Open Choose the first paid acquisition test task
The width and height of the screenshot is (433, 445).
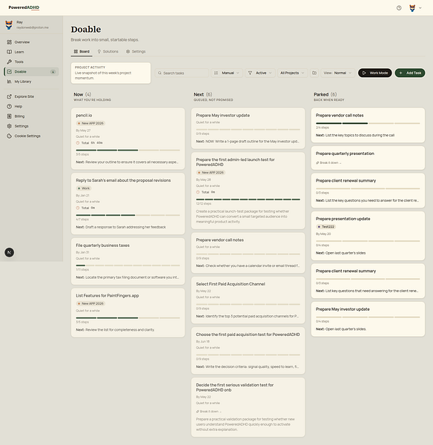tap(248, 334)
